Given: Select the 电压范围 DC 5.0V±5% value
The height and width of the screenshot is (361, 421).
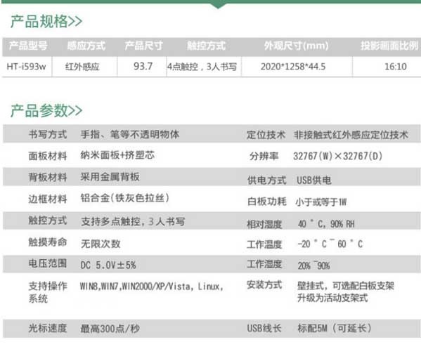Looking at the screenshot, I should click(108, 265).
